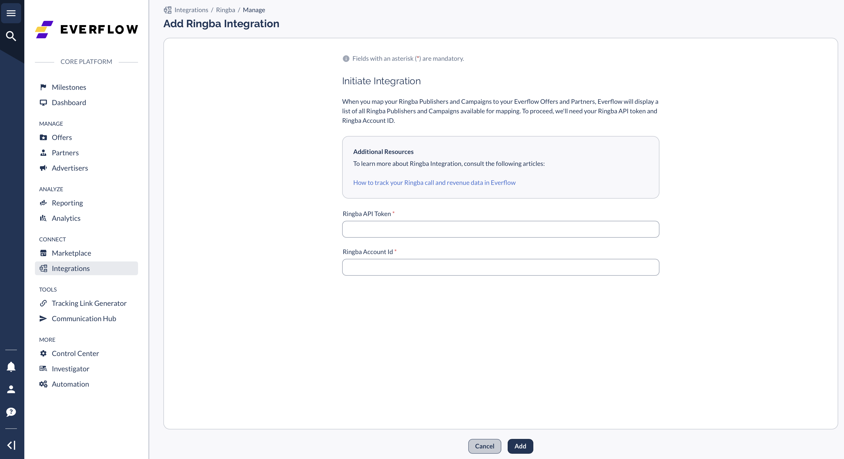The height and width of the screenshot is (459, 844).
Task: Open the Ringba call tracking article link
Action: [434, 182]
